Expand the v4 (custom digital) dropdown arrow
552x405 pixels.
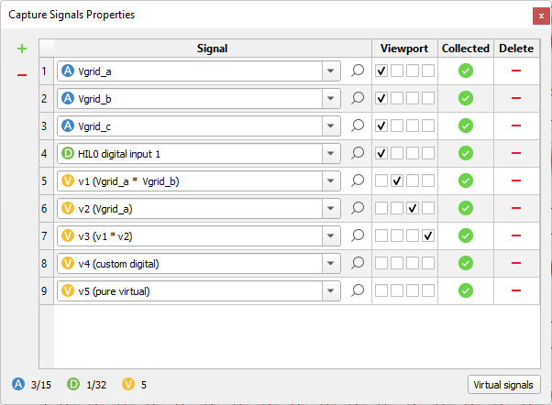[x=330, y=263]
